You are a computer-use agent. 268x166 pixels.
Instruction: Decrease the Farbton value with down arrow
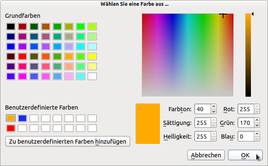(214, 112)
